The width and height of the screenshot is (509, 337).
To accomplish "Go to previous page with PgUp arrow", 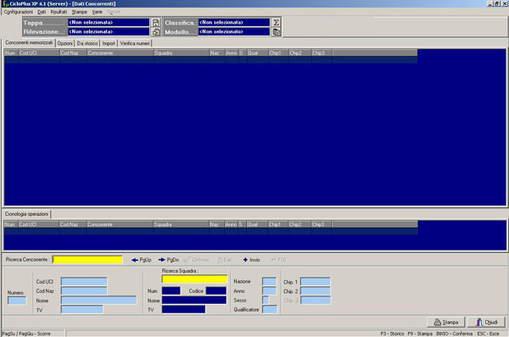I will [142, 260].
